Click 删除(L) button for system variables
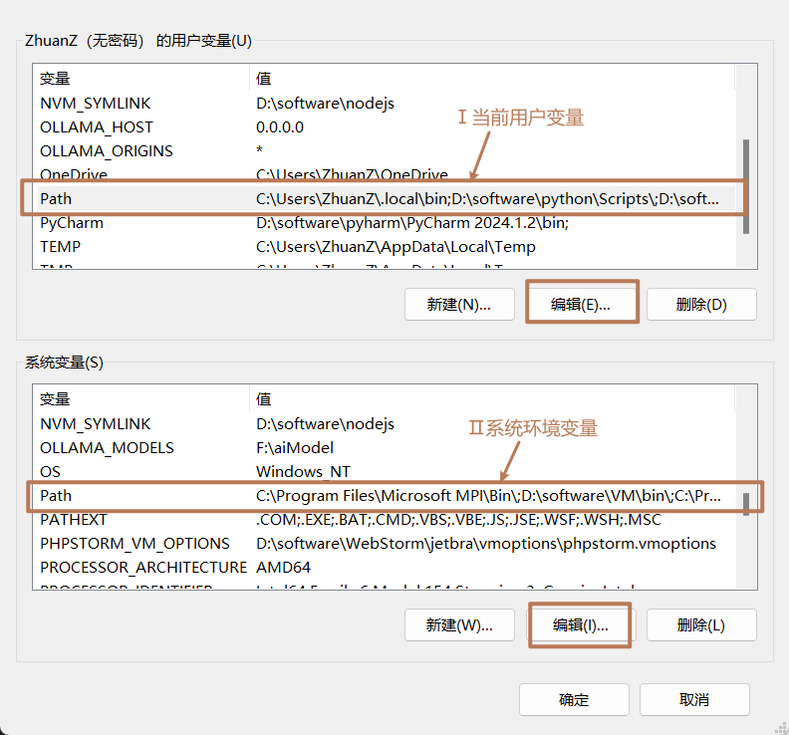The image size is (789, 735). (x=701, y=624)
